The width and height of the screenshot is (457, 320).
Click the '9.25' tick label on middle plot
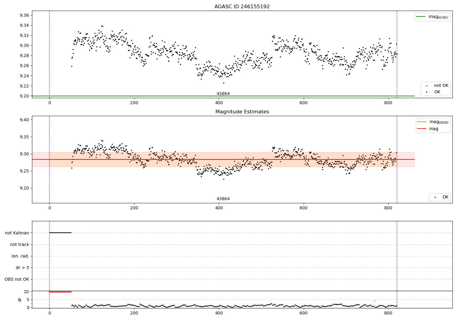pos(24,171)
